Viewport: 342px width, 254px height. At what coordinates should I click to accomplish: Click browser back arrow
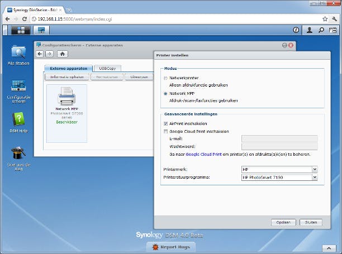tap(7, 19)
